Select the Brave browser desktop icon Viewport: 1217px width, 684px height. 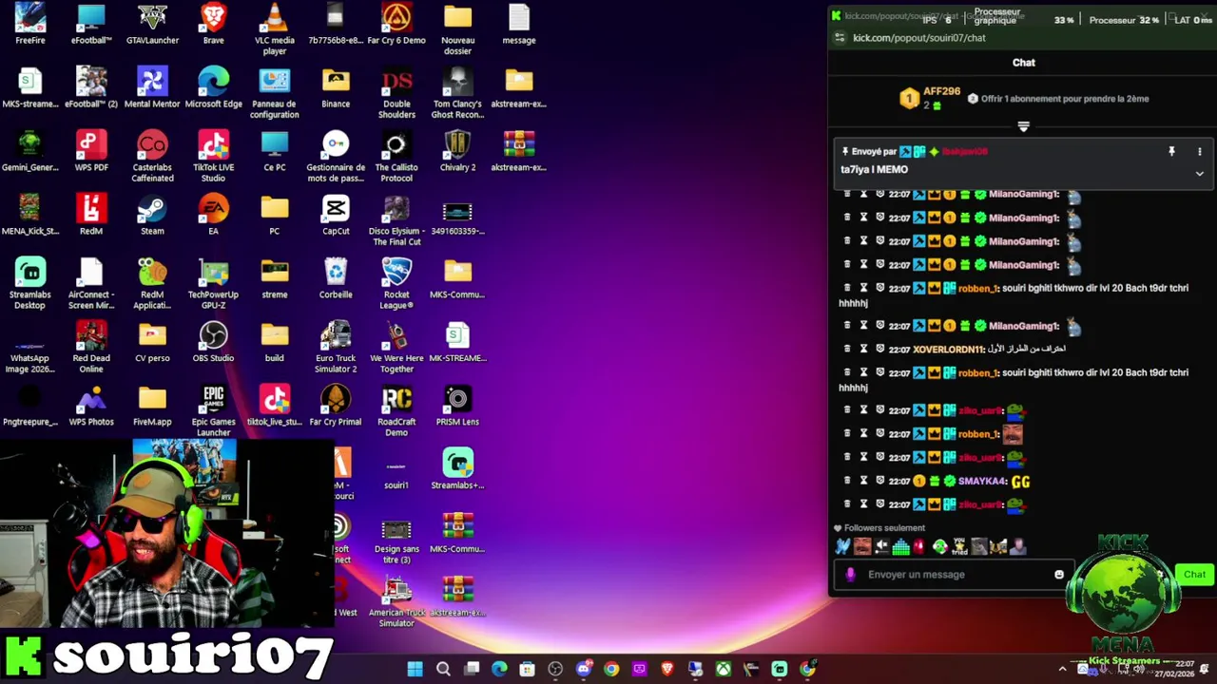coord(213,25)
